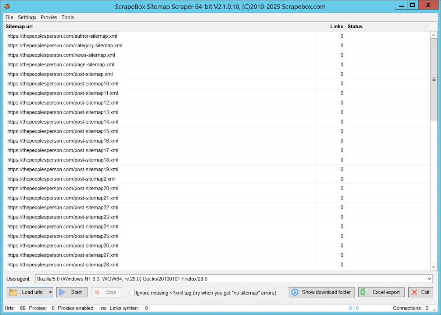
Task: Select the news-sitemap.xml row
Action: tap(217, 55)
